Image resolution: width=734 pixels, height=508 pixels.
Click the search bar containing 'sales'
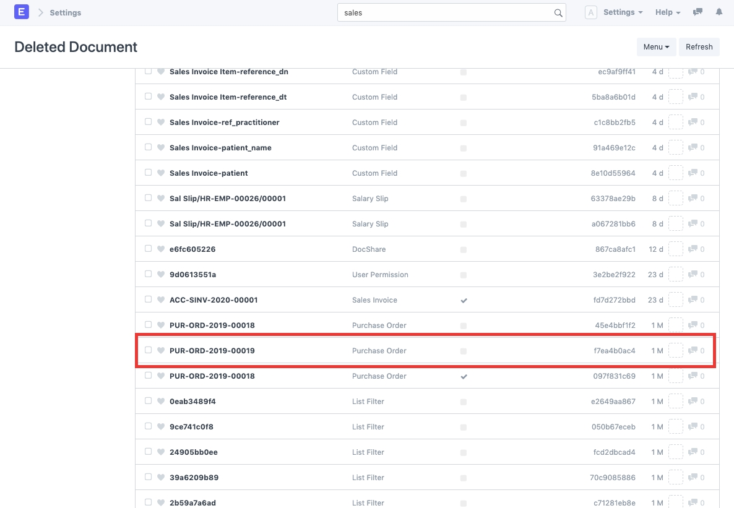tap(446, 13)
